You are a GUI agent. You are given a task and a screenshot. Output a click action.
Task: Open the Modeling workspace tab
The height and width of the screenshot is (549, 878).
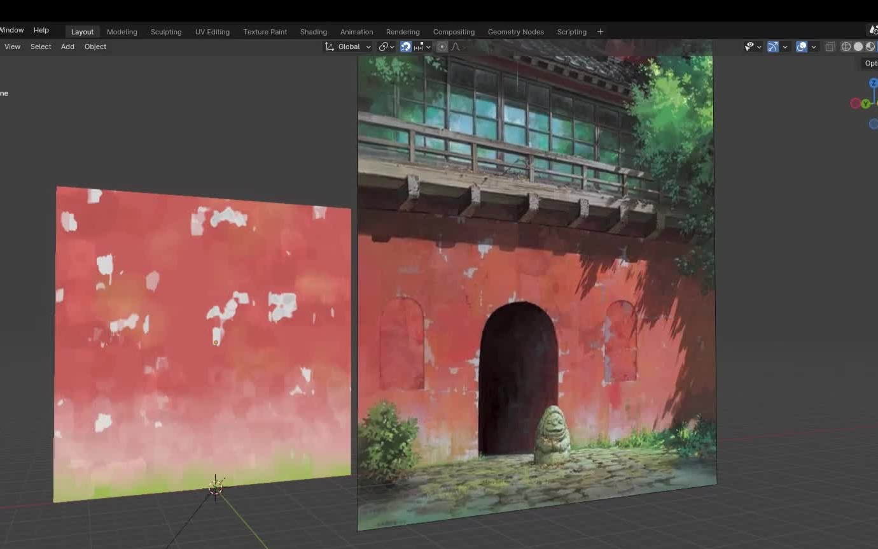(122, 31)
